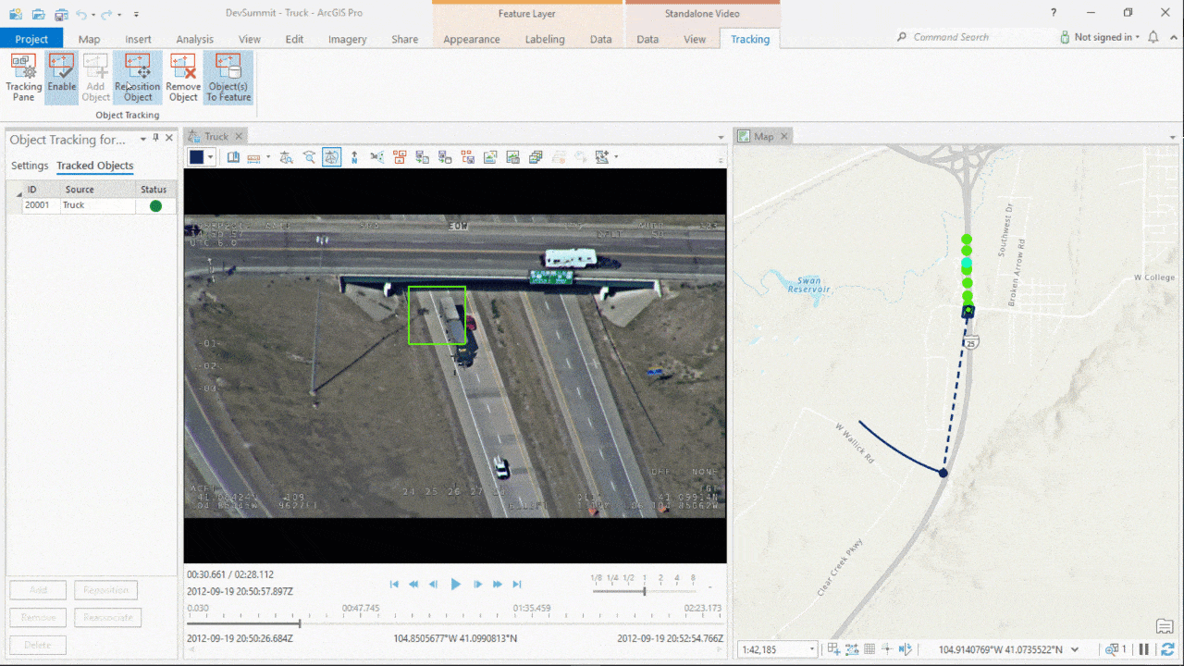
Task: Toggle the Enable object tracking button
Action: point(62,78)
